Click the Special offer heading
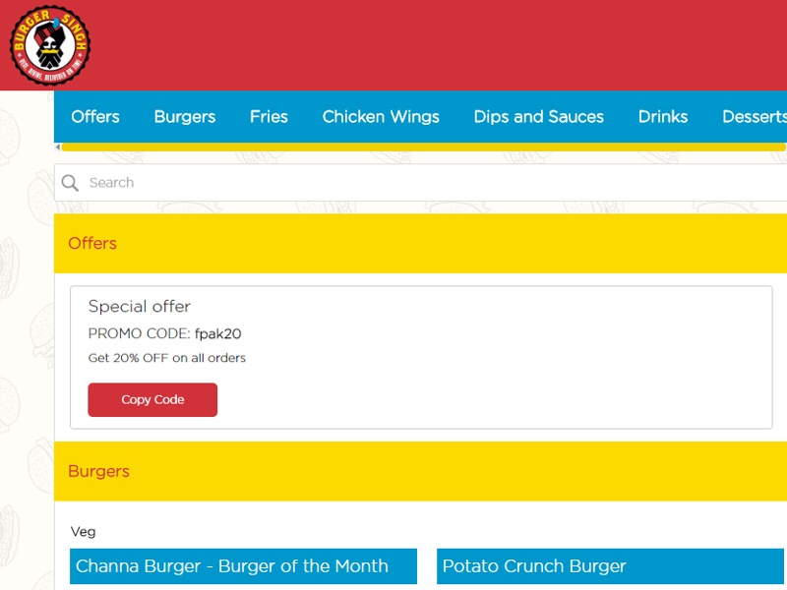This screenshot has height=590, width=787. pyautogui.click(x=140, y=307)
